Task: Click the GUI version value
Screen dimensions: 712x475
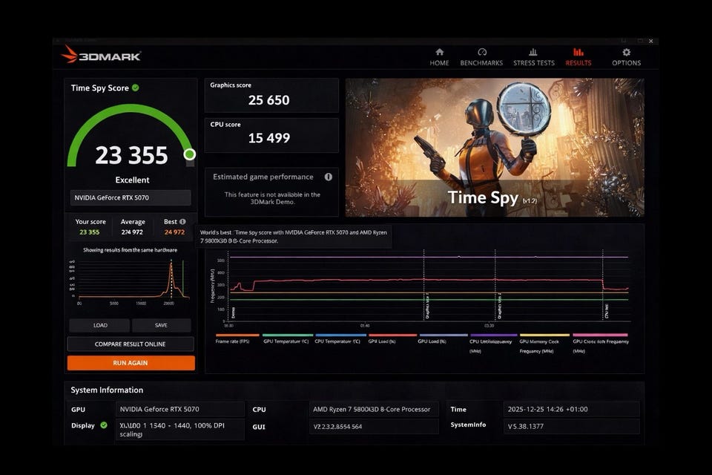Action: coord(374,426)
